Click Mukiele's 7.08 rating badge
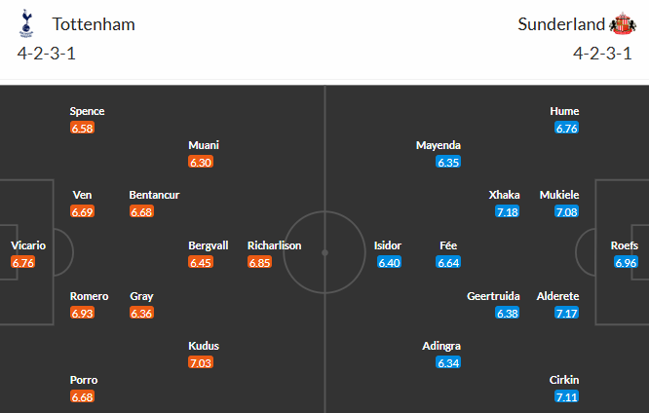 click(x=566, y=211)
